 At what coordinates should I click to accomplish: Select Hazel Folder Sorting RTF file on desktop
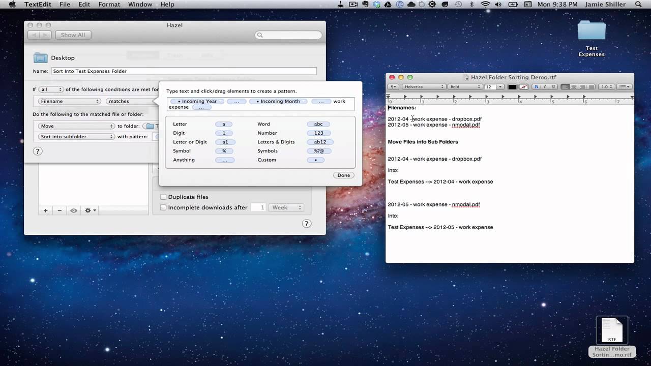click(x=612, y=330)
